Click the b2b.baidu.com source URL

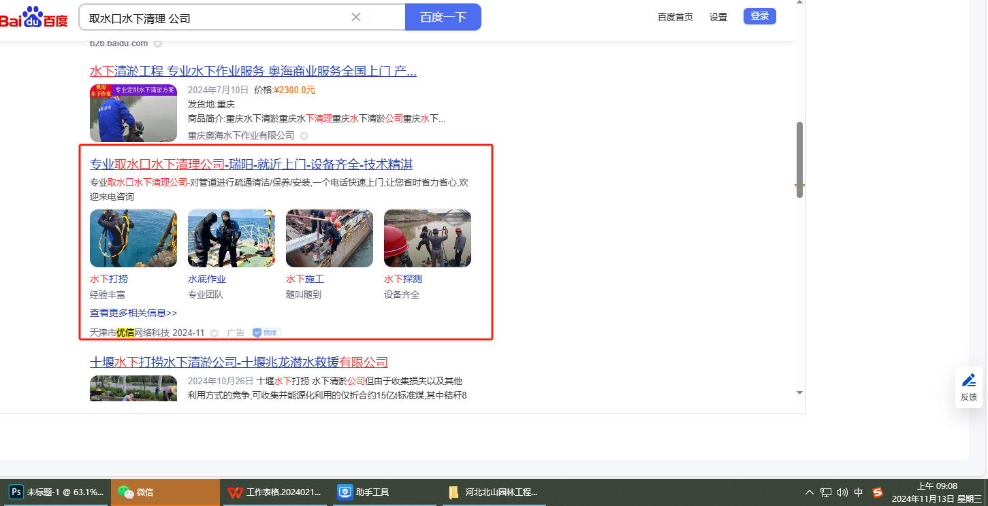click(118, 44)
